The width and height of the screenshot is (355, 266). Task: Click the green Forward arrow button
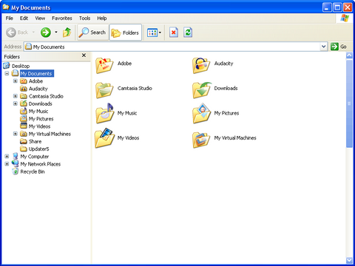click(46, 33)
